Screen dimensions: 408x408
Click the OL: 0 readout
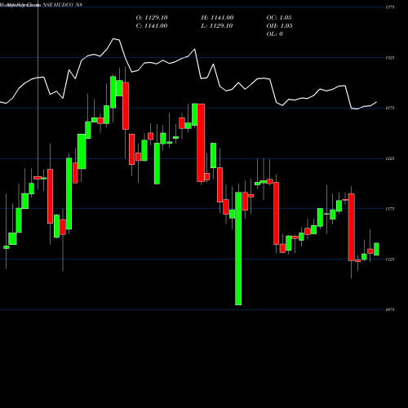(275, 34)
